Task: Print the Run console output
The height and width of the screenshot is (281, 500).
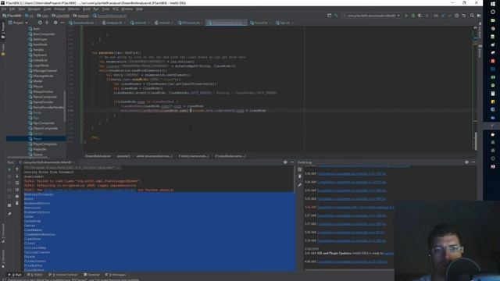Action: [x=17, y=196]
